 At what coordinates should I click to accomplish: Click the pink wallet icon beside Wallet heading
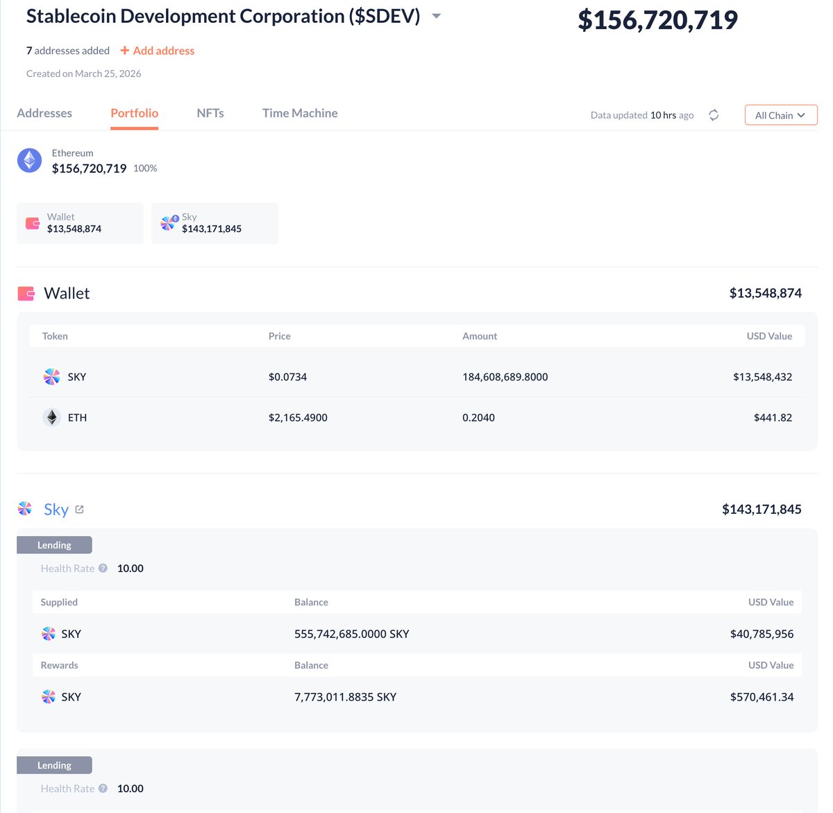[26, 294]
